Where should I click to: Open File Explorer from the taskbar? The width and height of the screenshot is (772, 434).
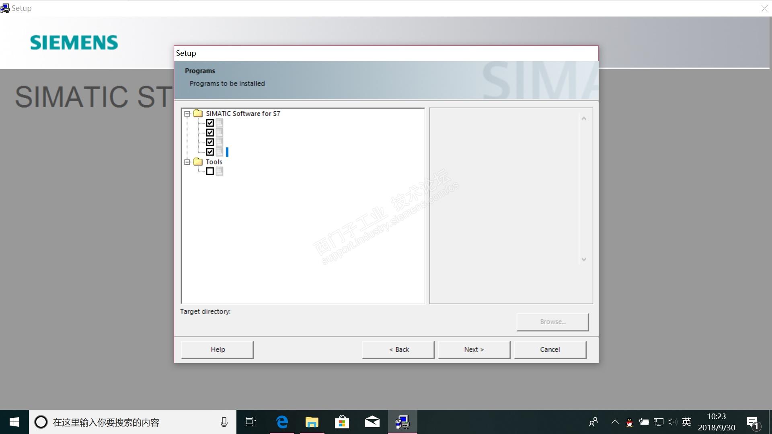click(x=312, y=422)
